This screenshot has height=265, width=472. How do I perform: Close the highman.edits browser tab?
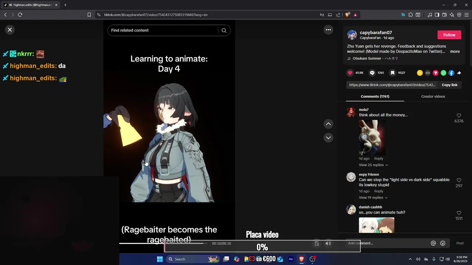pos(56,5)
